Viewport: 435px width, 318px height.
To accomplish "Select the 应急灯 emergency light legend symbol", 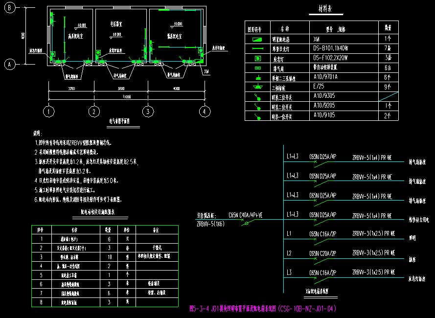I will 258,58.
